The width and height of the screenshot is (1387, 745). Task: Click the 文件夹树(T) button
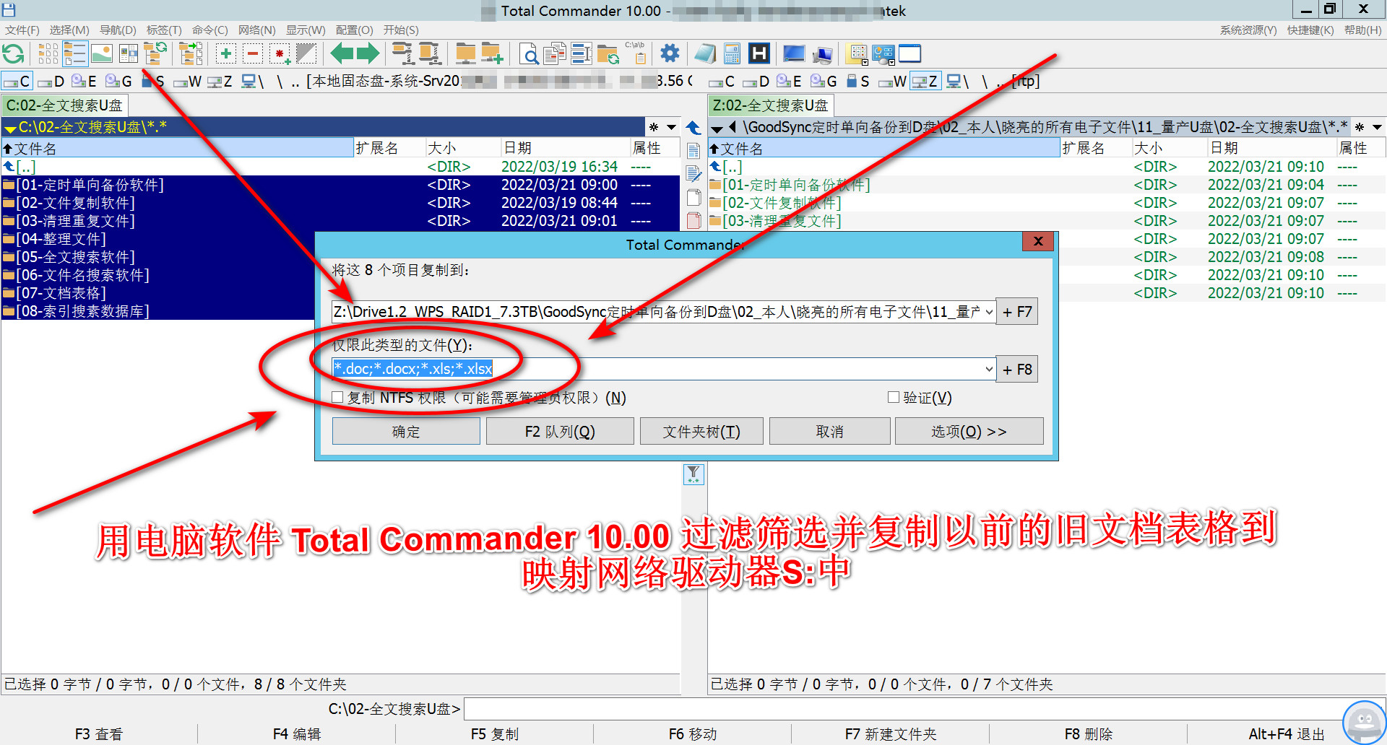pos(701,432)
